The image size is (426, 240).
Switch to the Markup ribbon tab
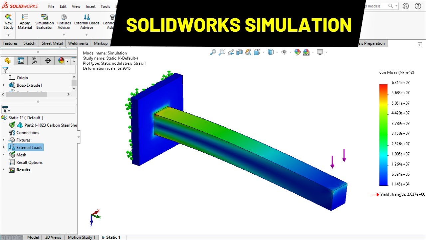(x=101, y=43)
